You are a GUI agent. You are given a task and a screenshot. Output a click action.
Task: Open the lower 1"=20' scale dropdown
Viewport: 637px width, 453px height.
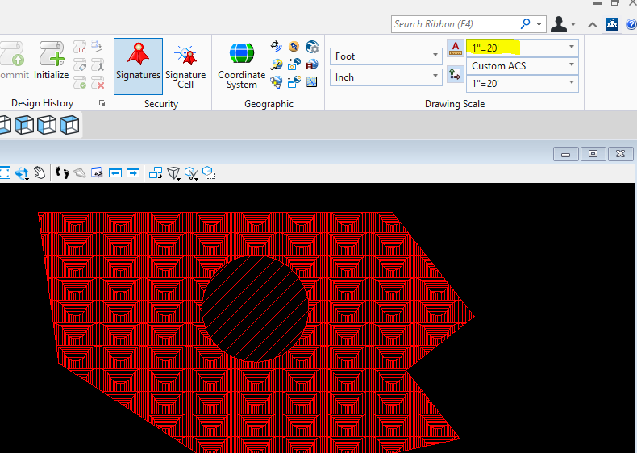(523, 84)
